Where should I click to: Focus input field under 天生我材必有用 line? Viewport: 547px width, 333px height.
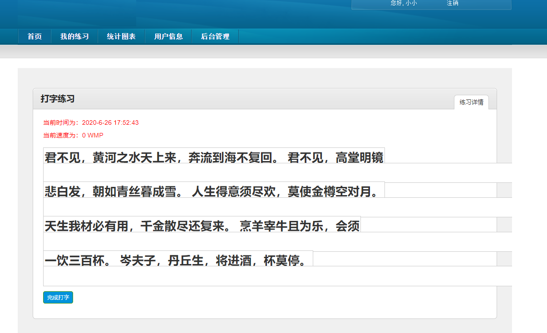(278, 241)
